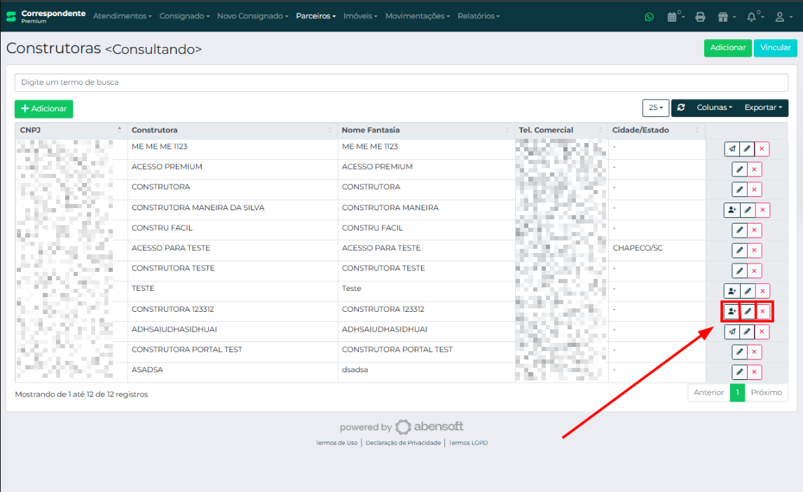Delete the CONSTRU FACIL row
The height and width of the screenshot is (492, 803).
[x=755, y=230]
